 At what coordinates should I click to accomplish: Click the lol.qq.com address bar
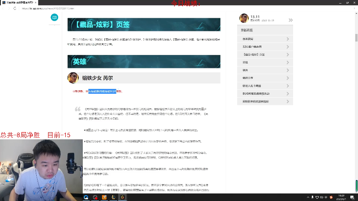tap(48, 8)
